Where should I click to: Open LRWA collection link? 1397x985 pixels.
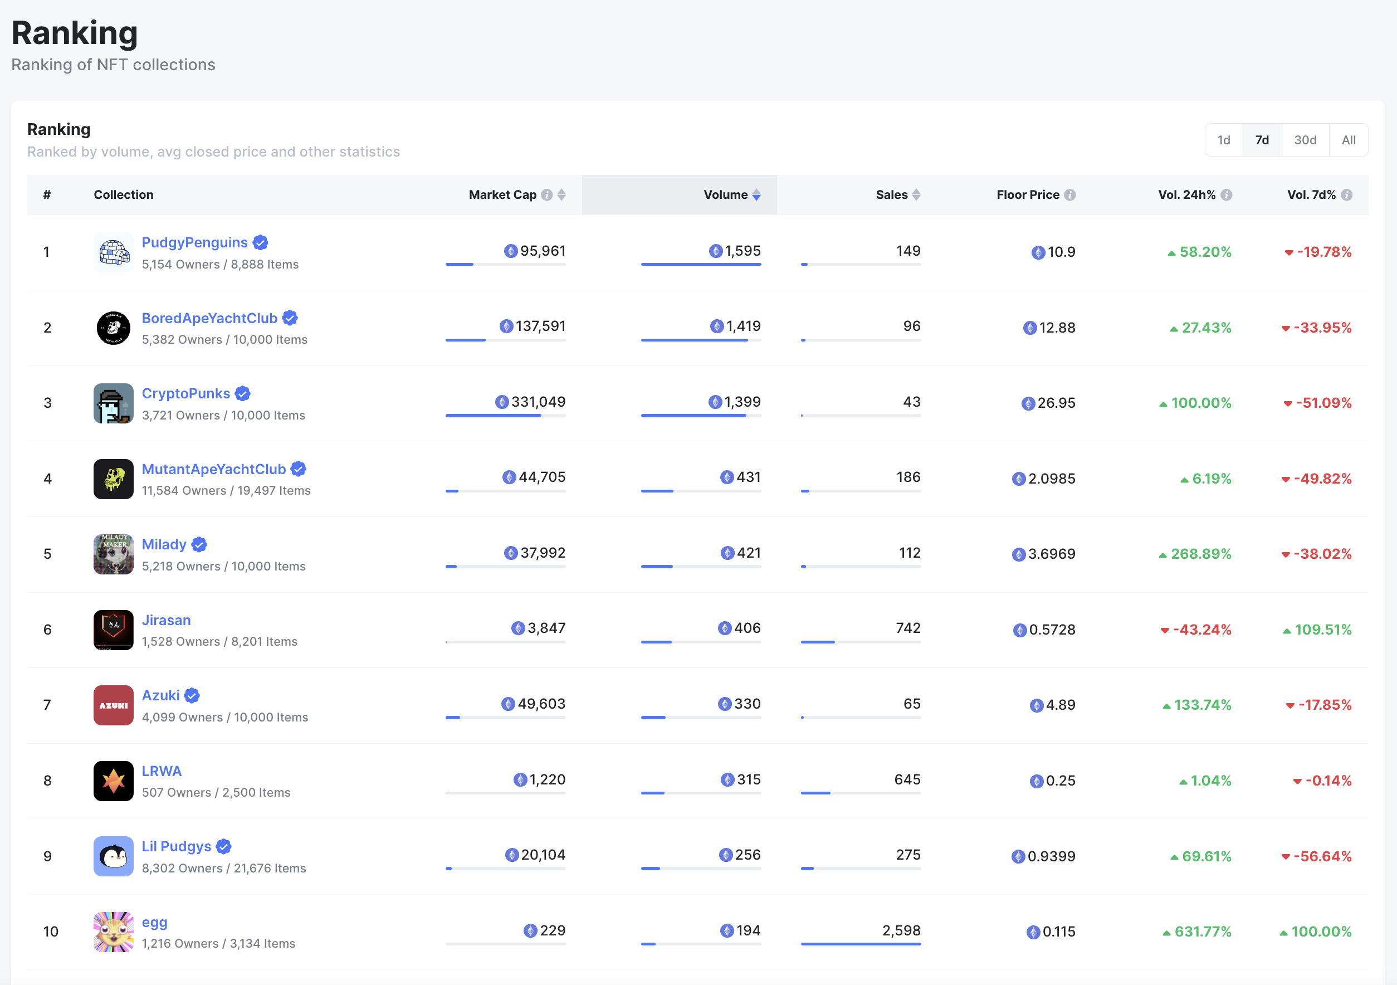pos(162,771)
